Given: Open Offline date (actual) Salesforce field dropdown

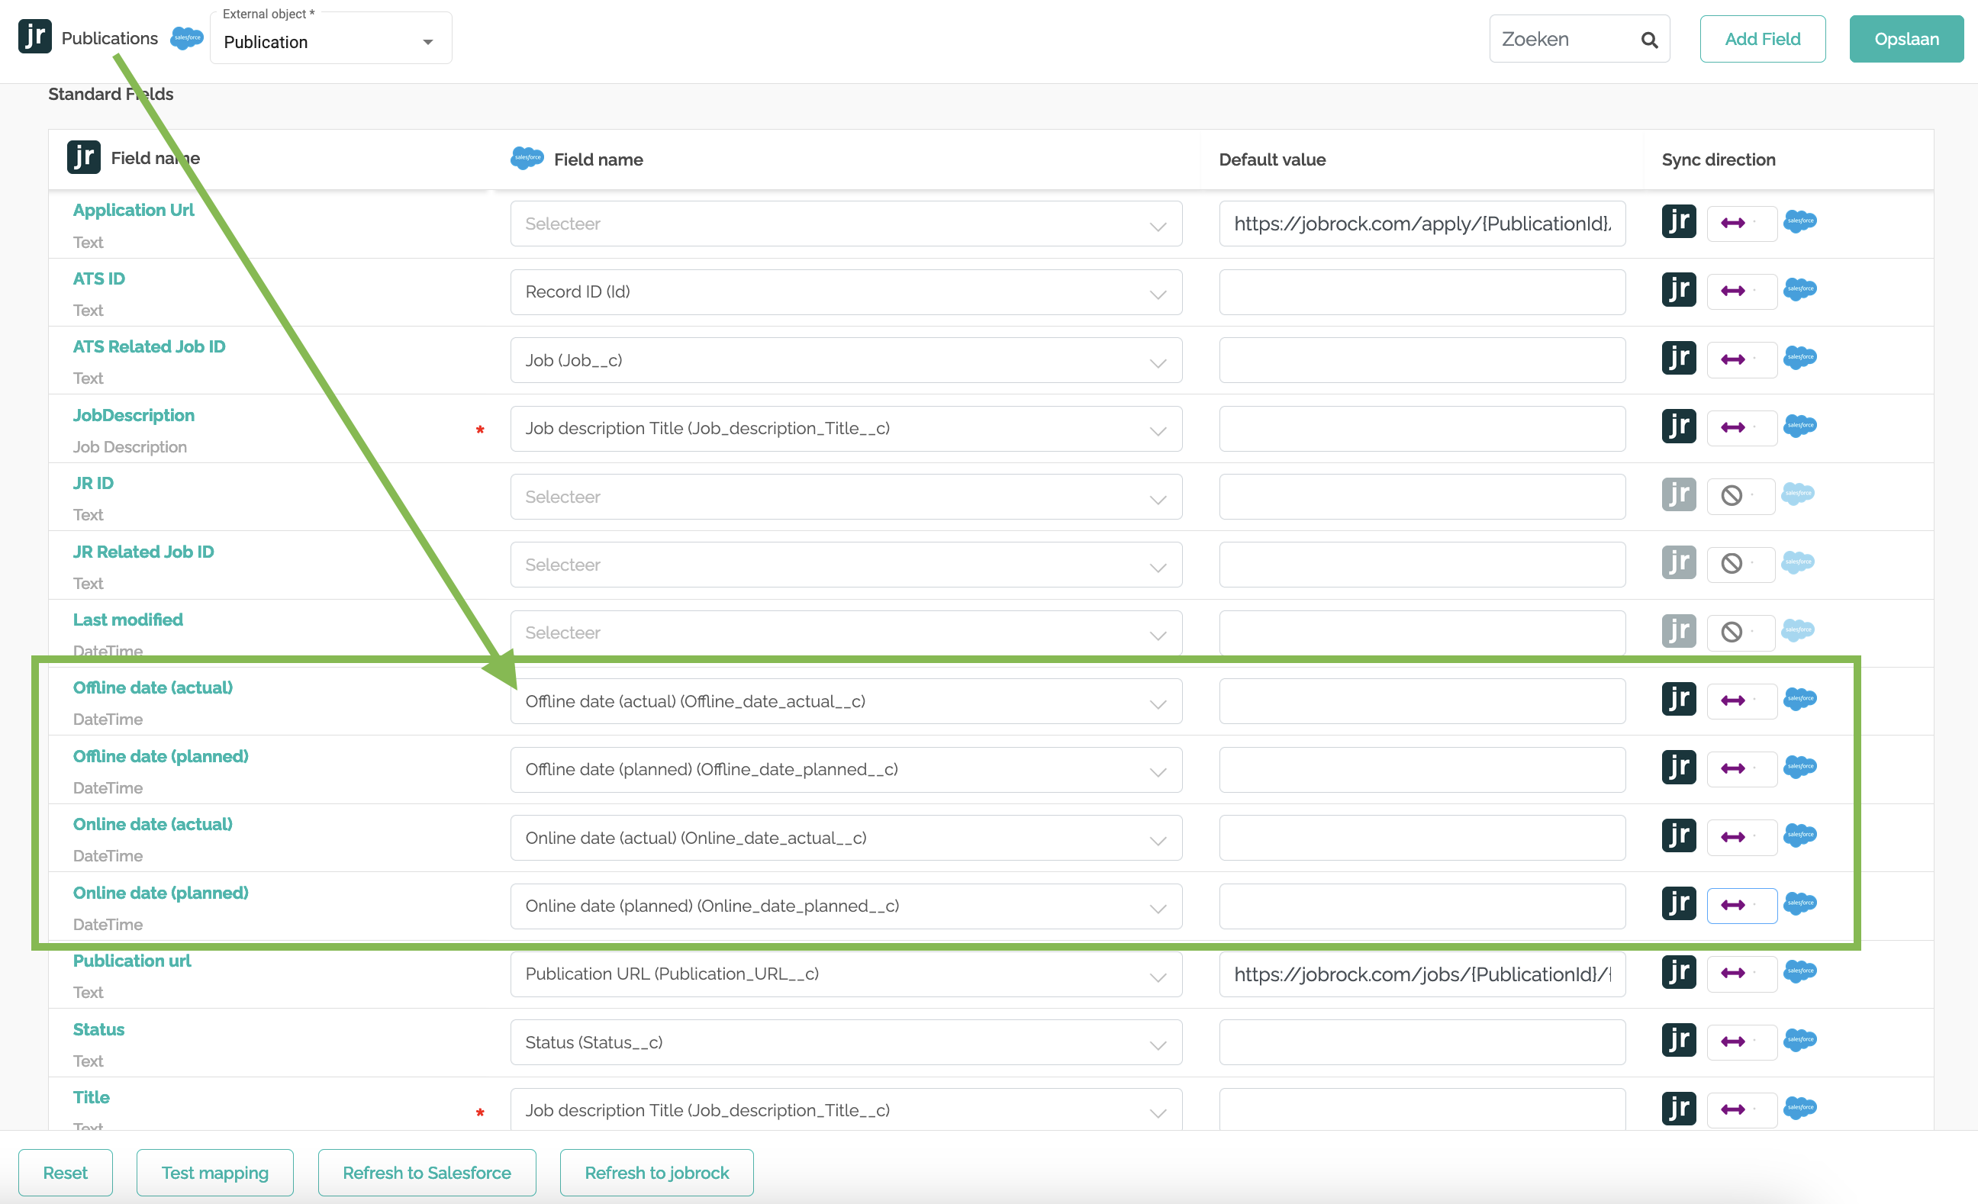Looking at the screenshot, I should pos(846,701).
